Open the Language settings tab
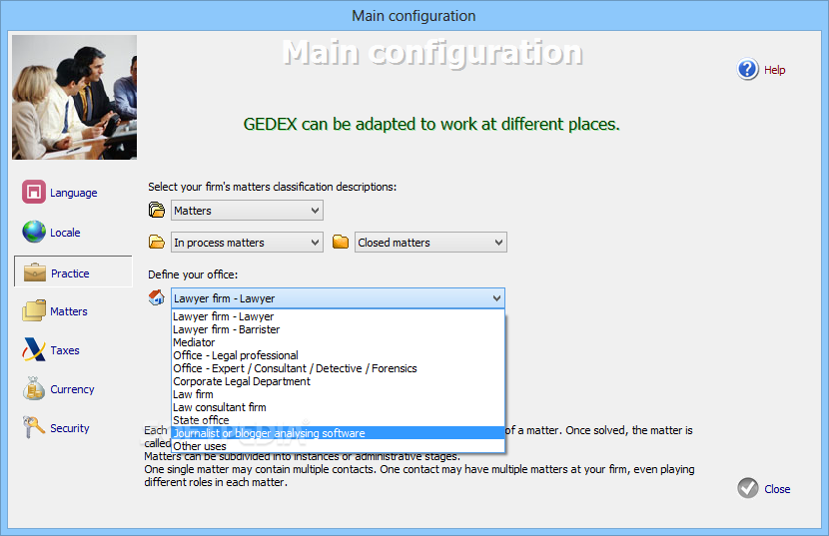 coord(74,193)
